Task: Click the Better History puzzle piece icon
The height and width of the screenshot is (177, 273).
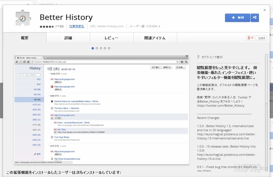Action: pos(23,18)
